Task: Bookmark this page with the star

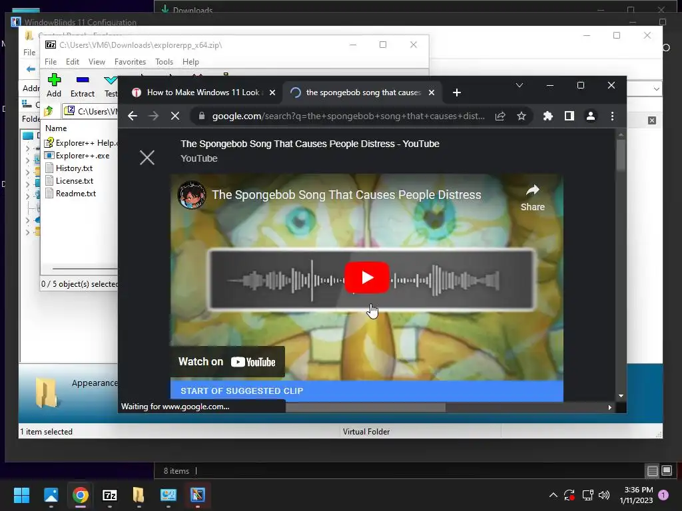Action: (521, 116)
